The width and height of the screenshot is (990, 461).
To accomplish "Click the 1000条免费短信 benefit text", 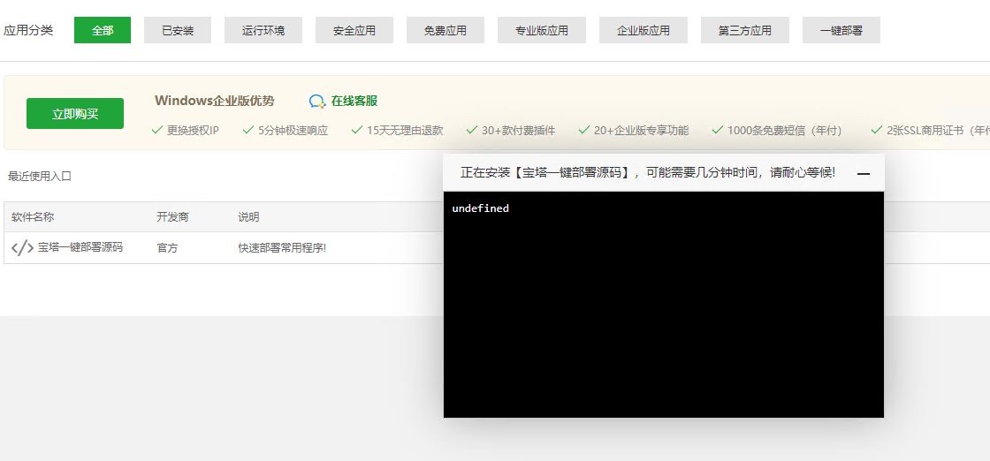I will point(785,131).
